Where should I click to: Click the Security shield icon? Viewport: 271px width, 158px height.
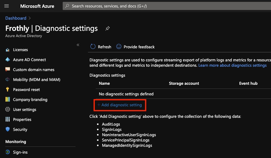click(x=7, y=129)
